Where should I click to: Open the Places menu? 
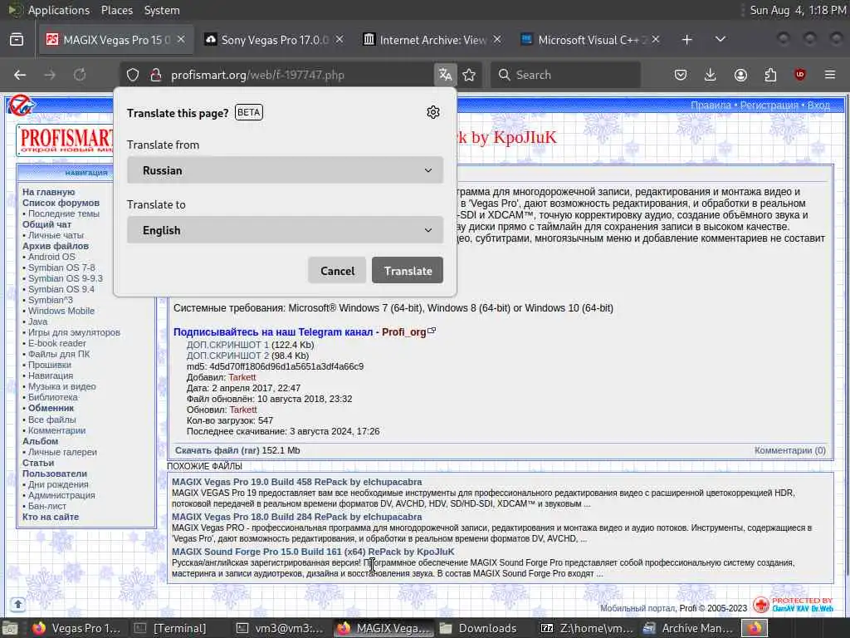coord(116,10)
